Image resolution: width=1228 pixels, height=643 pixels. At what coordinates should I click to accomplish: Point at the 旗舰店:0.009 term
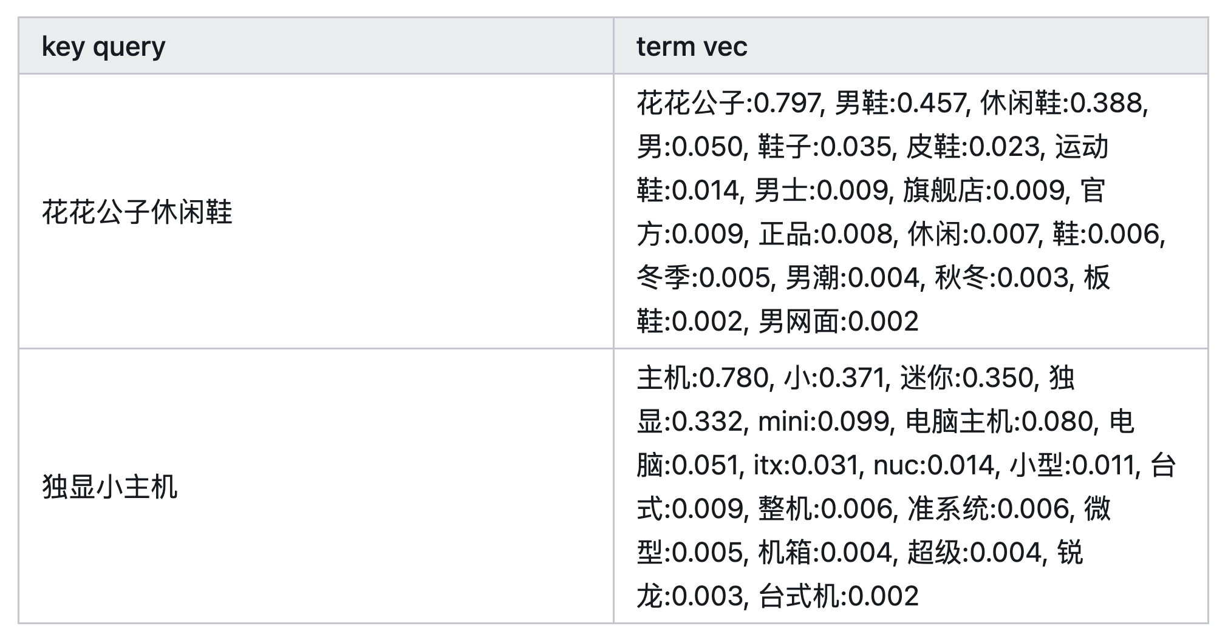[x=984, y=190]
